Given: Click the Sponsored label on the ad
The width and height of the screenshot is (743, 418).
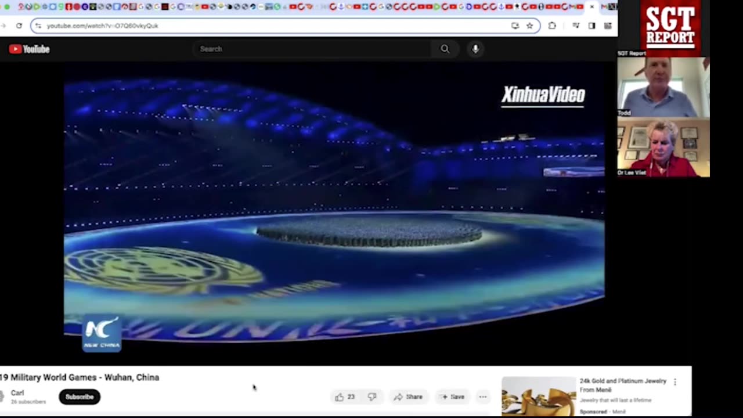Looking at the screenshot, I should click(x=593, y=412).
